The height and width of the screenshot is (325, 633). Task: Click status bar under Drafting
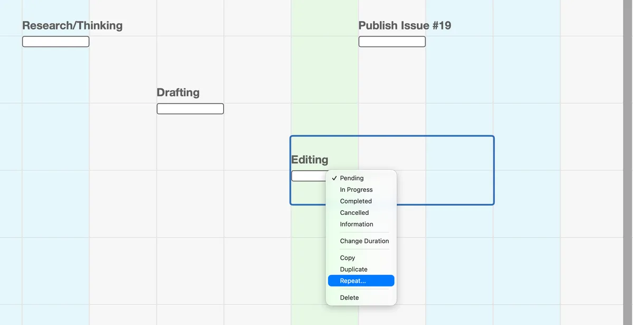click(190, 109)
